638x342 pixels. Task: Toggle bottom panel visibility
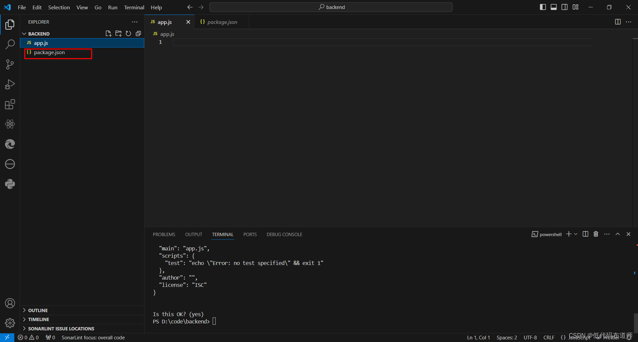(x=554, y=7)
